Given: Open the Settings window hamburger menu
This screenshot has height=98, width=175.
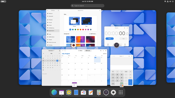Looking at the screenshot, I should 58,10.
